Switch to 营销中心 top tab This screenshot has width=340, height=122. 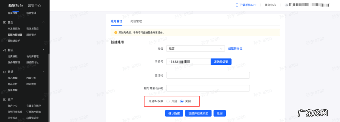[34, 6]
